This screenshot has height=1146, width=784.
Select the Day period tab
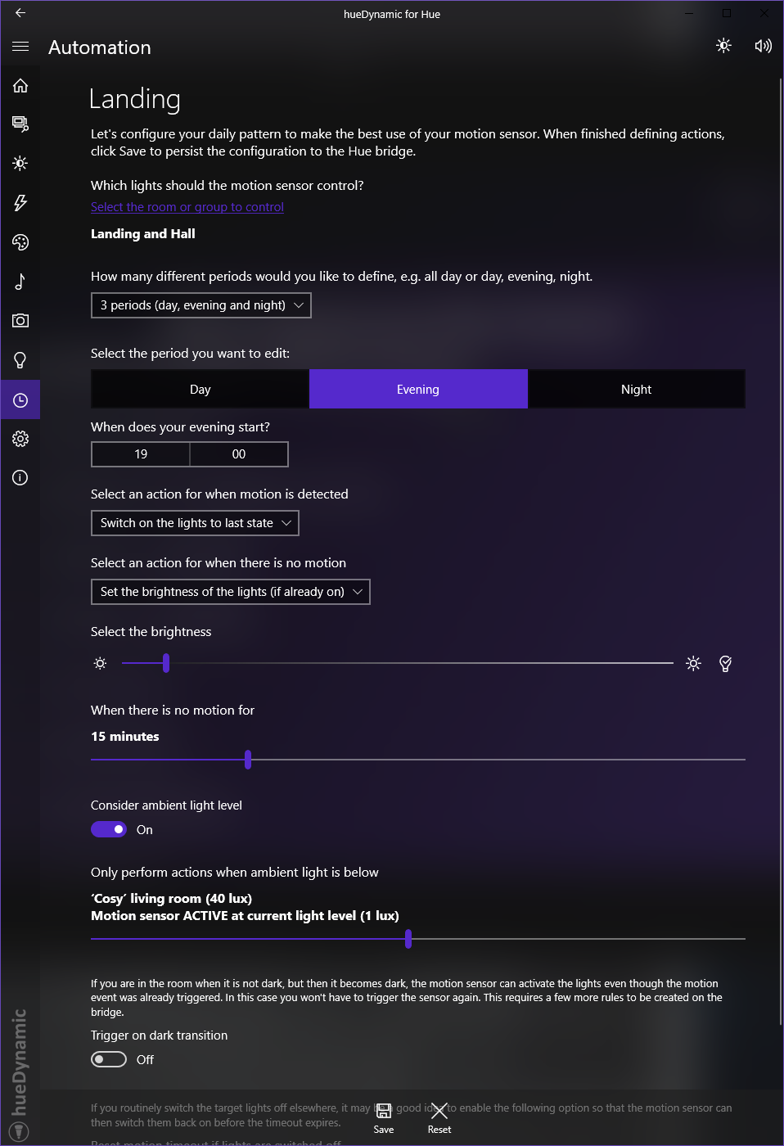tap(200, 390)
